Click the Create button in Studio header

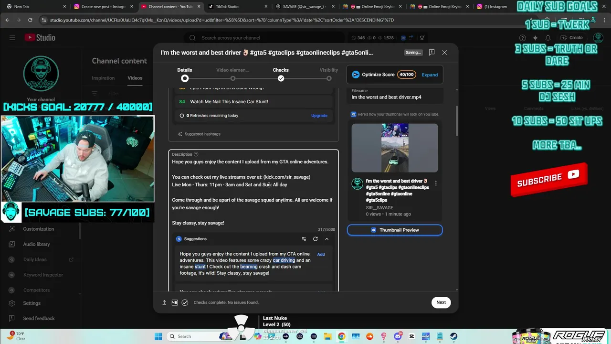pos(572,38)
